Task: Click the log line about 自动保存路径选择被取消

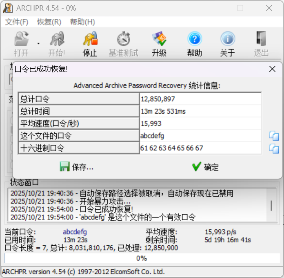Action: (x=122, y=193)
